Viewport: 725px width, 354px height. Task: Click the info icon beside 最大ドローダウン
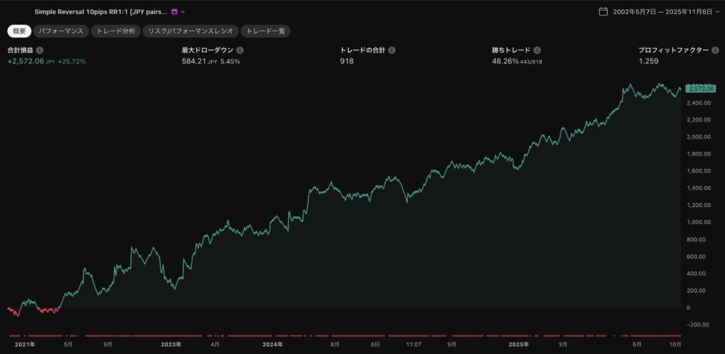point(240,51)
